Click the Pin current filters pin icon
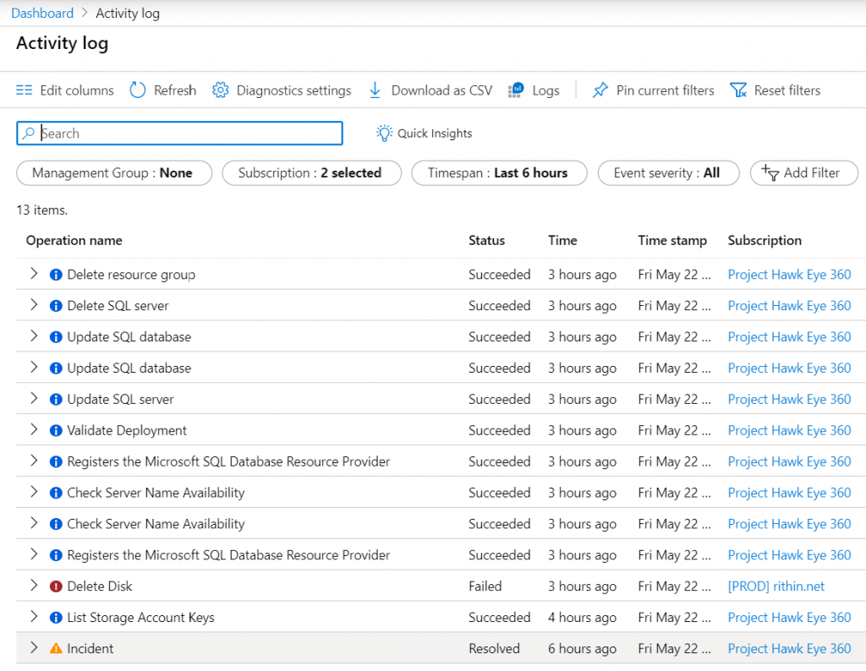Image resolution: width=866 pixels, height=671 pixels. pos(600,90)
